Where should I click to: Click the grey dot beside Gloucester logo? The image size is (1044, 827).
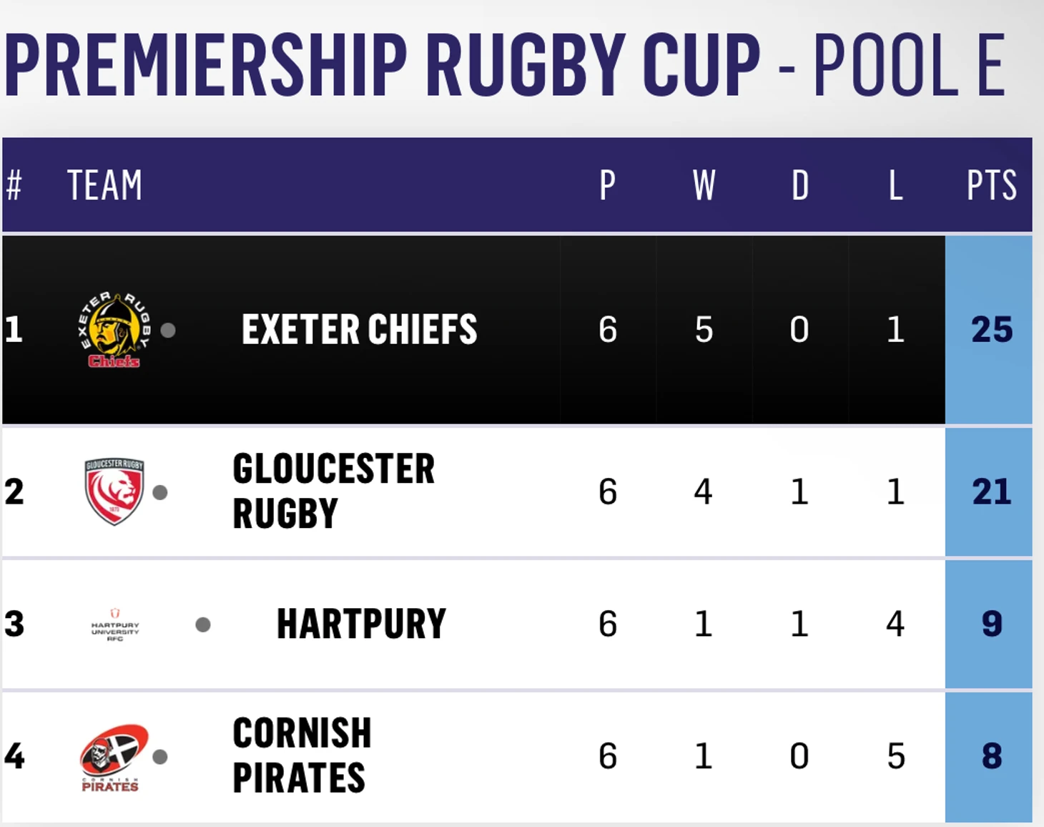click(x=160, y=492)
